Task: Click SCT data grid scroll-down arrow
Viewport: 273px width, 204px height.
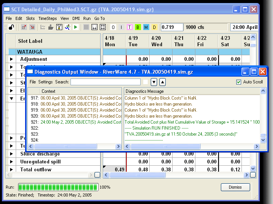Action: click(253, 168)
